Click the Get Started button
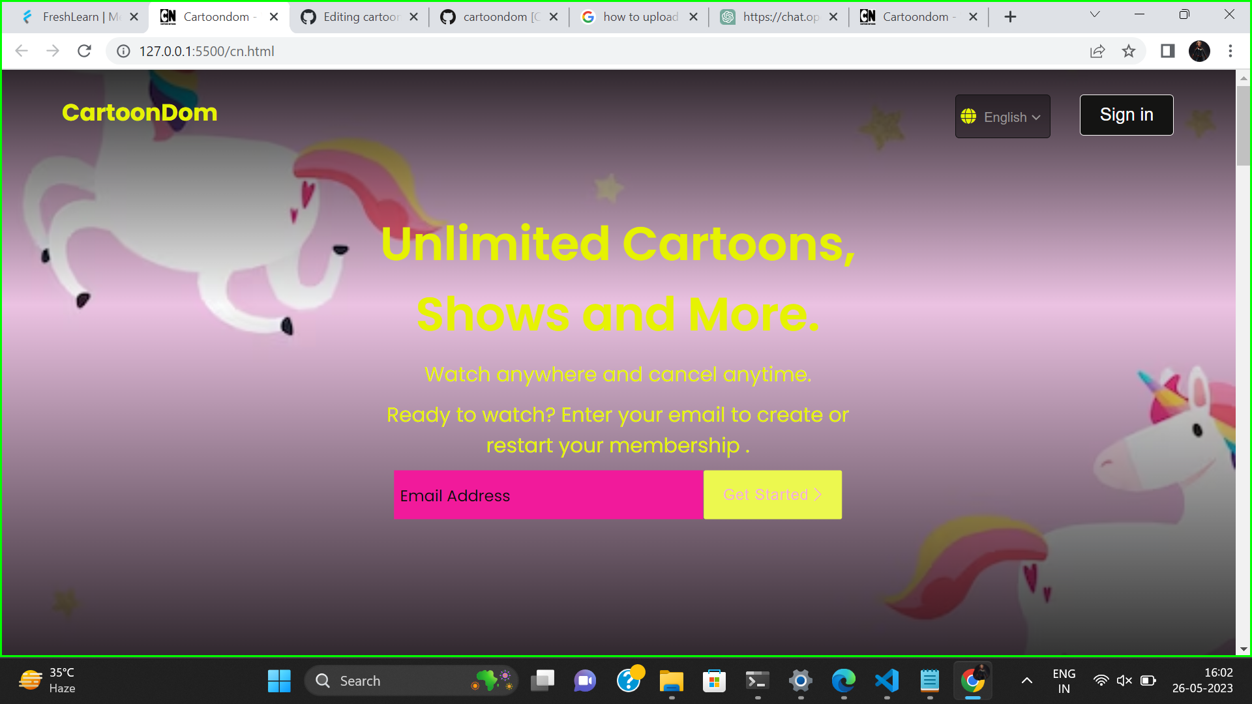Image resolution: width=1252 pixels, height=704 pixels. click(x=772, y=495)
